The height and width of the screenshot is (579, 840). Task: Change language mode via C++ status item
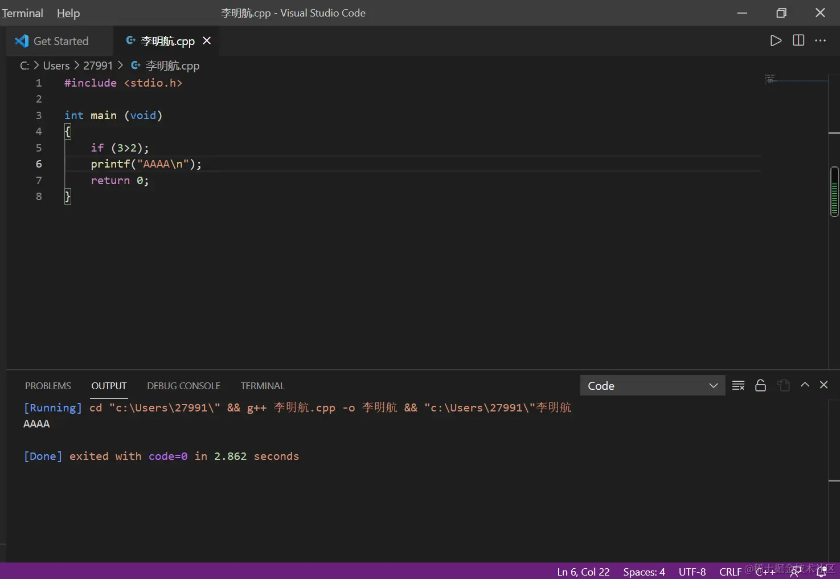(765, 572)
